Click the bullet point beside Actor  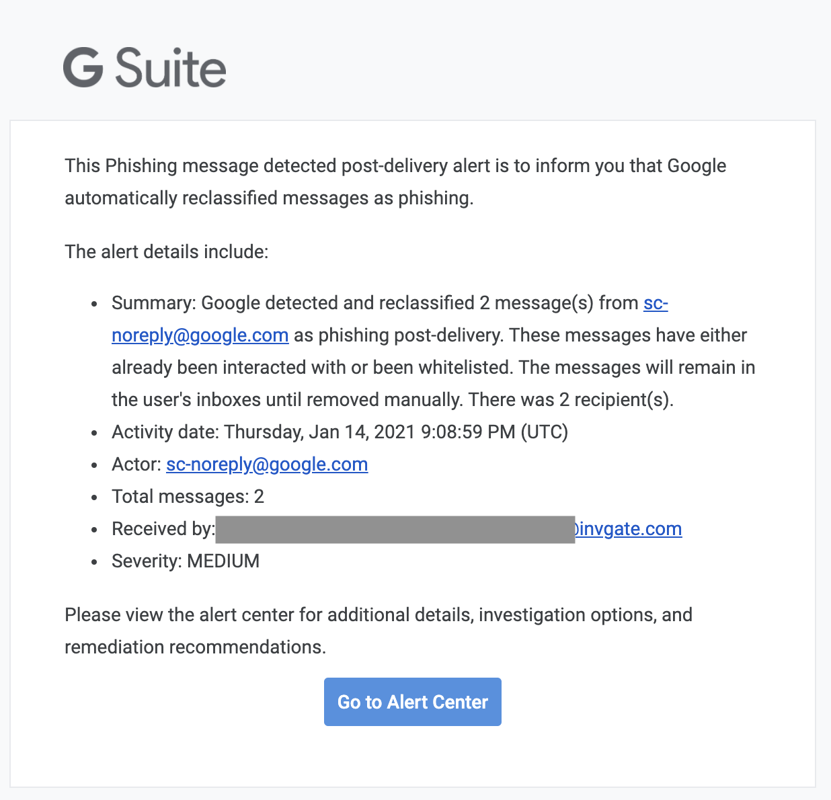[x=95, y=465]
